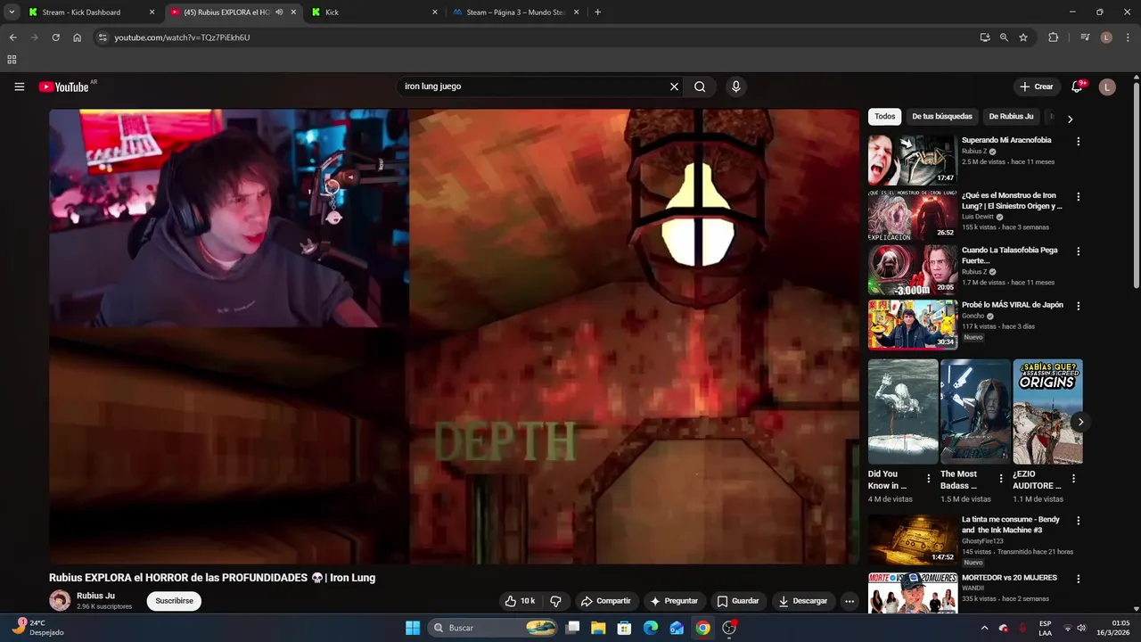
Task: Open Task View on the taskbar
Action: point(572,628)
